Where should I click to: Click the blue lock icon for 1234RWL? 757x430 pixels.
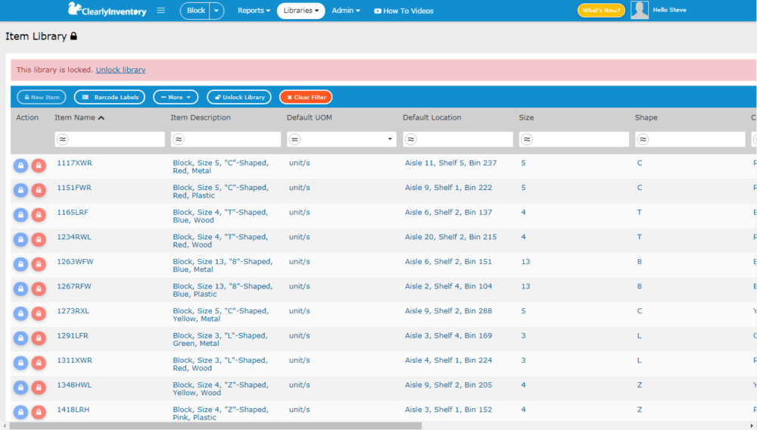(x=20, y=239)
